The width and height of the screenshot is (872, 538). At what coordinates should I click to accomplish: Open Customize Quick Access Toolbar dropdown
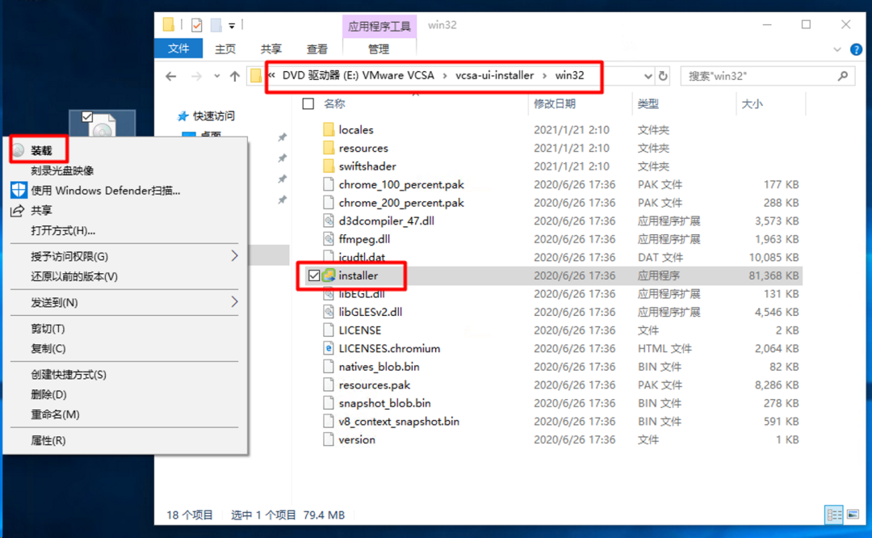(x=232, y=26)
